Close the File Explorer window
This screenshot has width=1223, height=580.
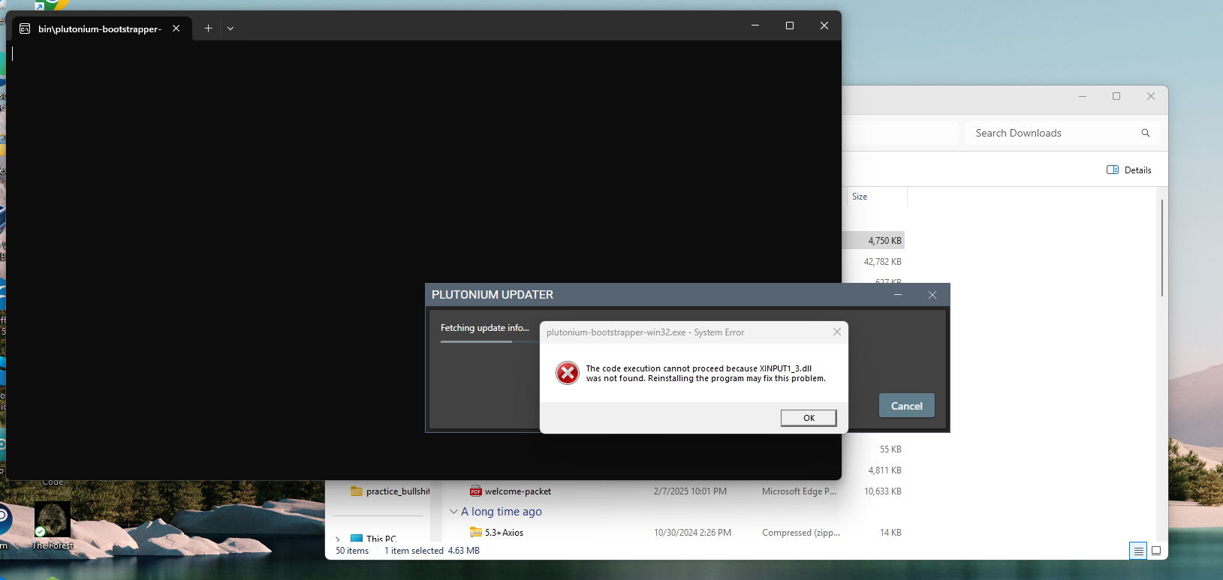pos(1151,96)
